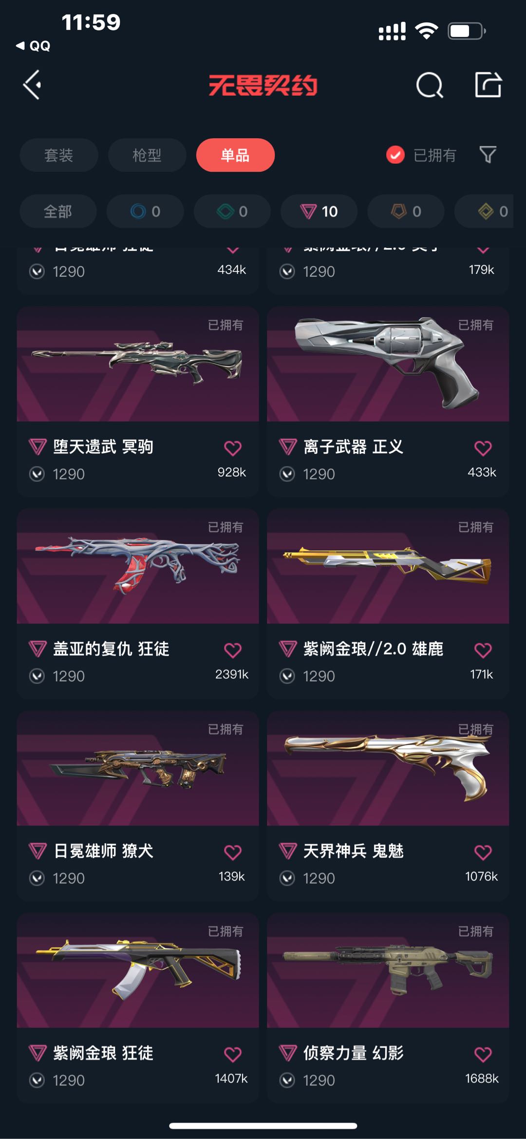The image size is (526, 1139).
Task: Tap the back arrow icon
Action: coord(33,85)
